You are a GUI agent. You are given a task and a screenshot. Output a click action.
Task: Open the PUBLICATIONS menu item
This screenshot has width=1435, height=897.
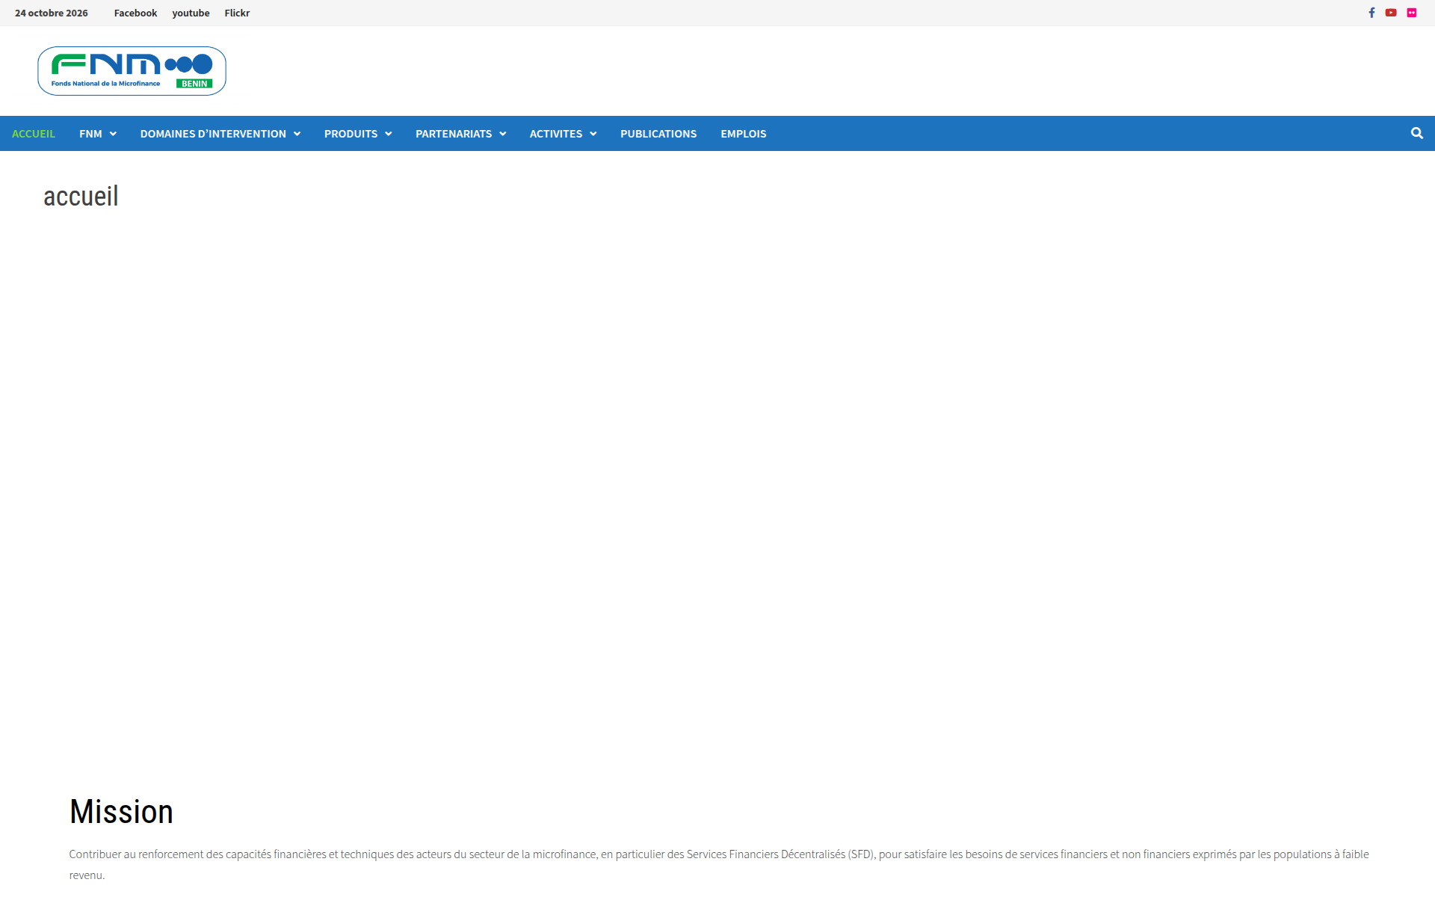(x=658, y=134)
